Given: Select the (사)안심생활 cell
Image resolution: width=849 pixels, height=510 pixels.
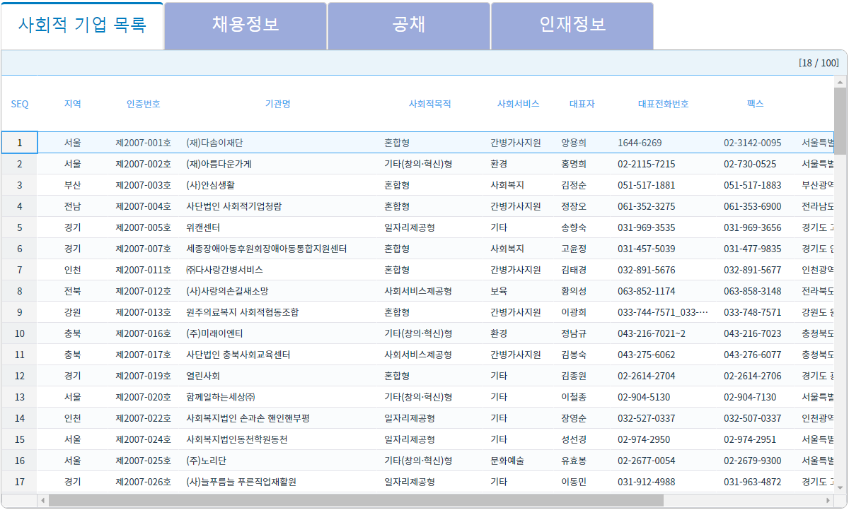Looking at the screenshot, I should coord(278,185).
